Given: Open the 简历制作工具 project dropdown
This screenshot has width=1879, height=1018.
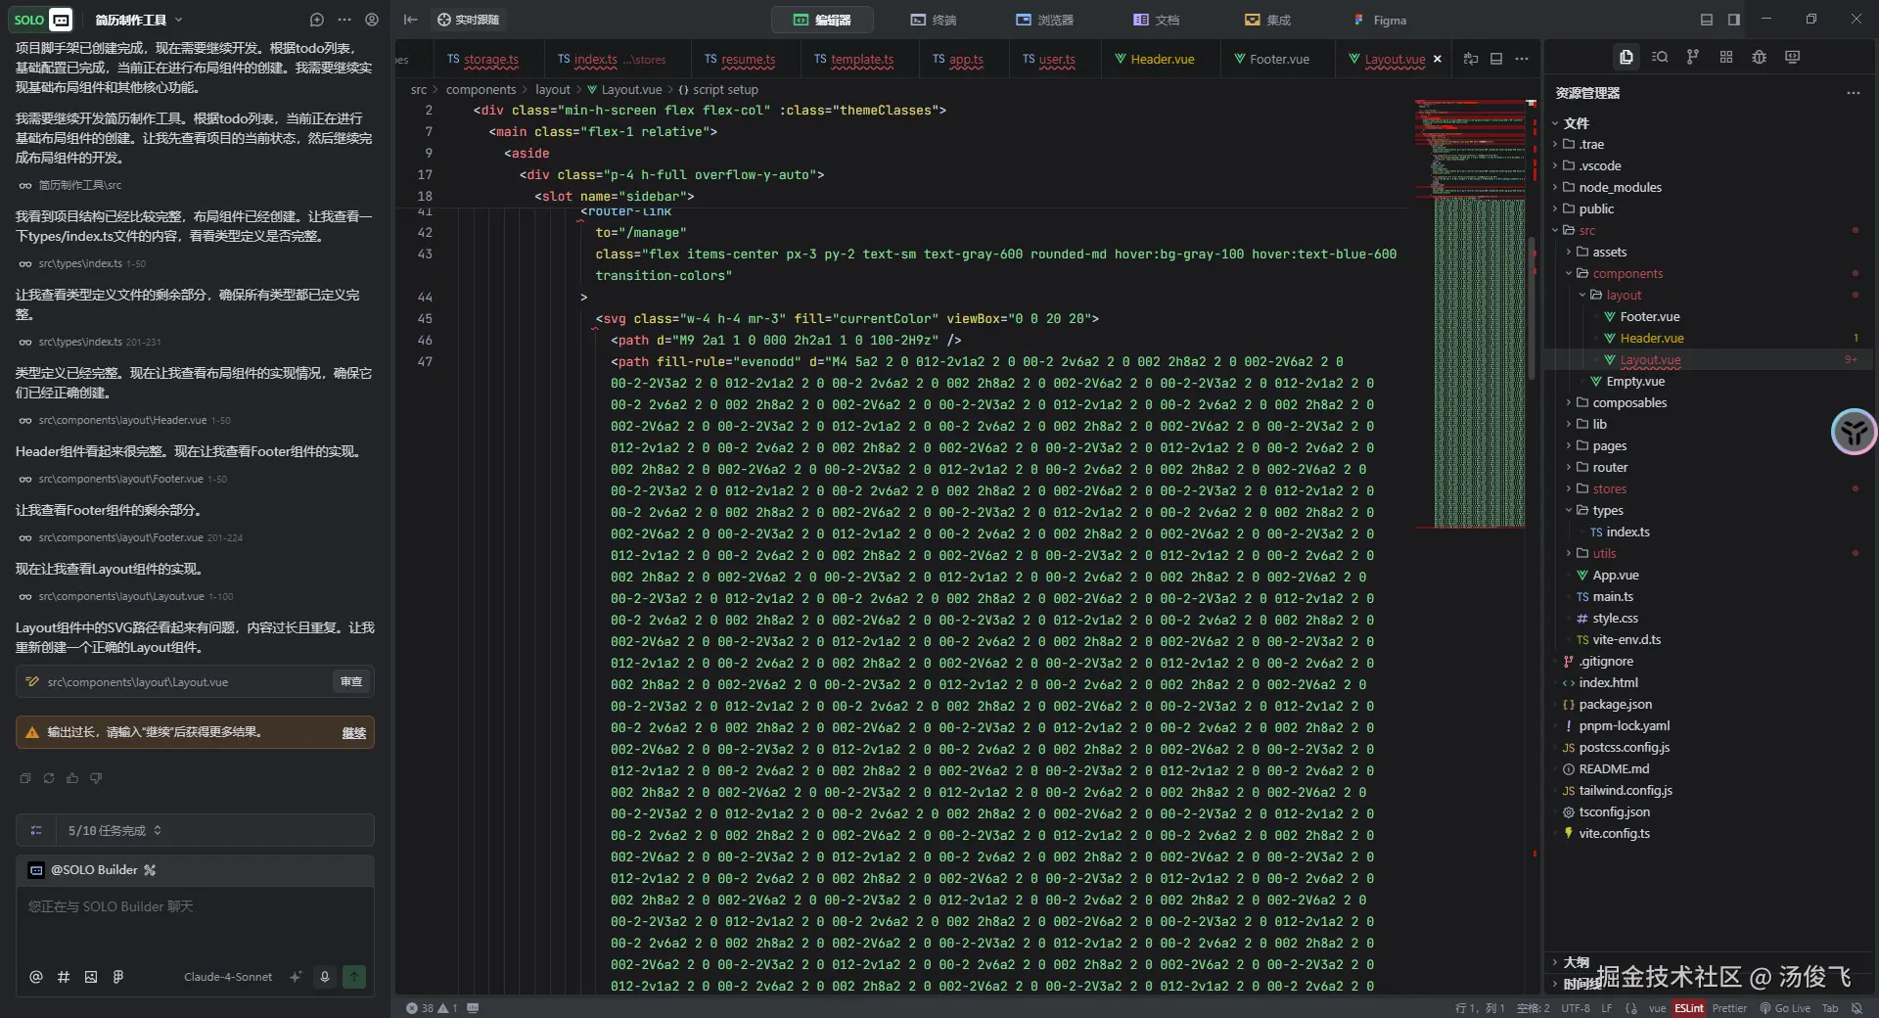Looking at the screenshot, I should pos(138,20).
